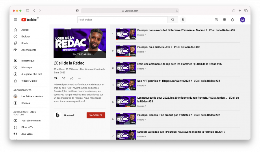This screenshot has height=152, width=260.
Task: Open Flammes ceremony video title
Action: (x=179, y=64)
